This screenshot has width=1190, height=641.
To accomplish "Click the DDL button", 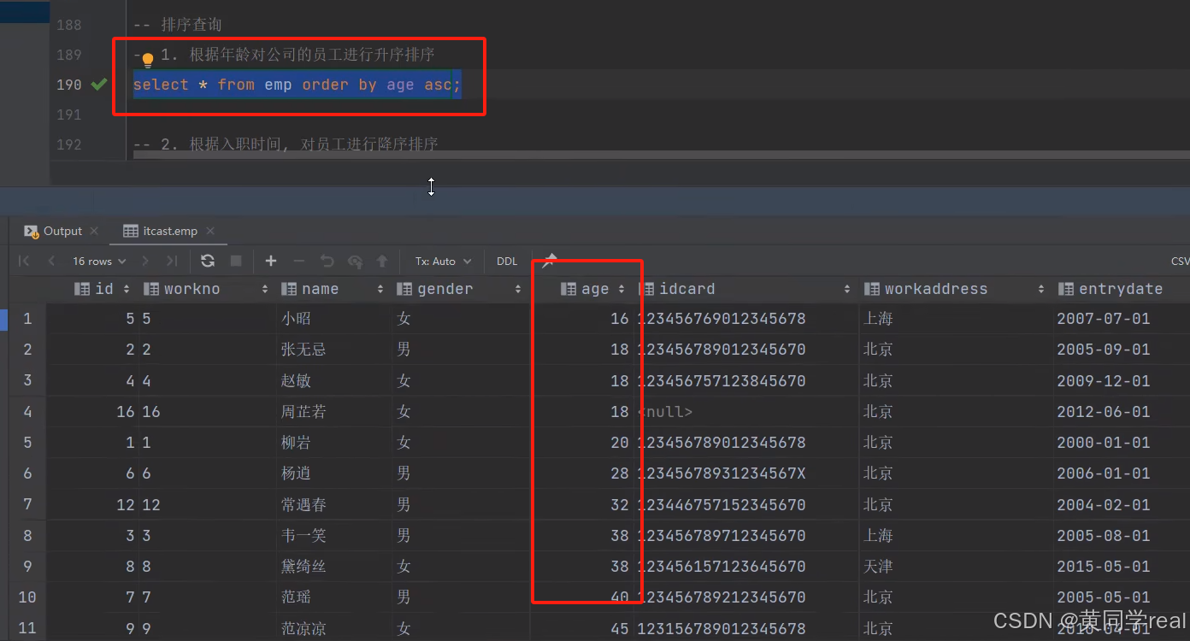I will pos(507,261).
